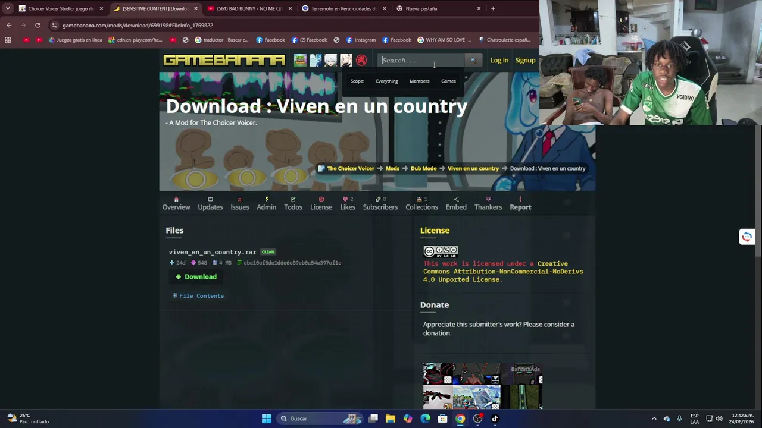
Task: Click the Windows taskbar Buscar search box
Action: pyautogui.click(x=320, y=418)
